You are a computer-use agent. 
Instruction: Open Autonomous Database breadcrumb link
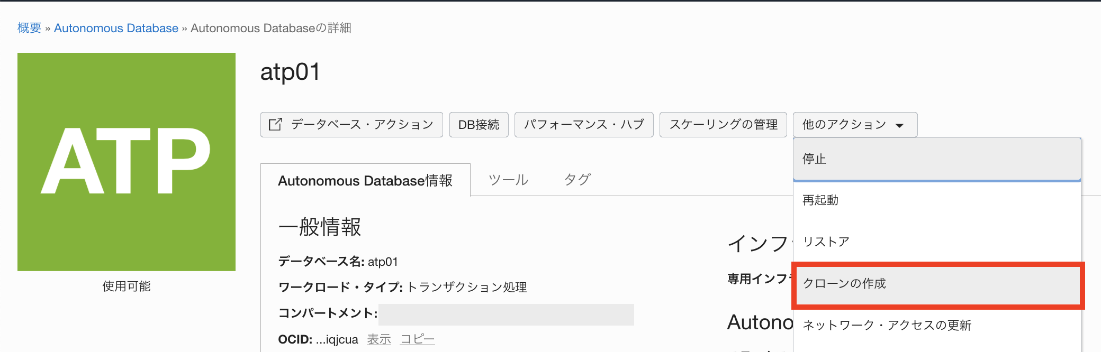click(116, 27)
